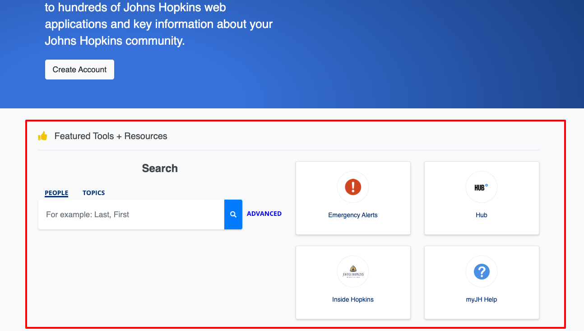Open the ADVANCED search link
Image resolution: width=584 pixels, height=331 pixels.
pyautogui.click(x=264, y=214)
